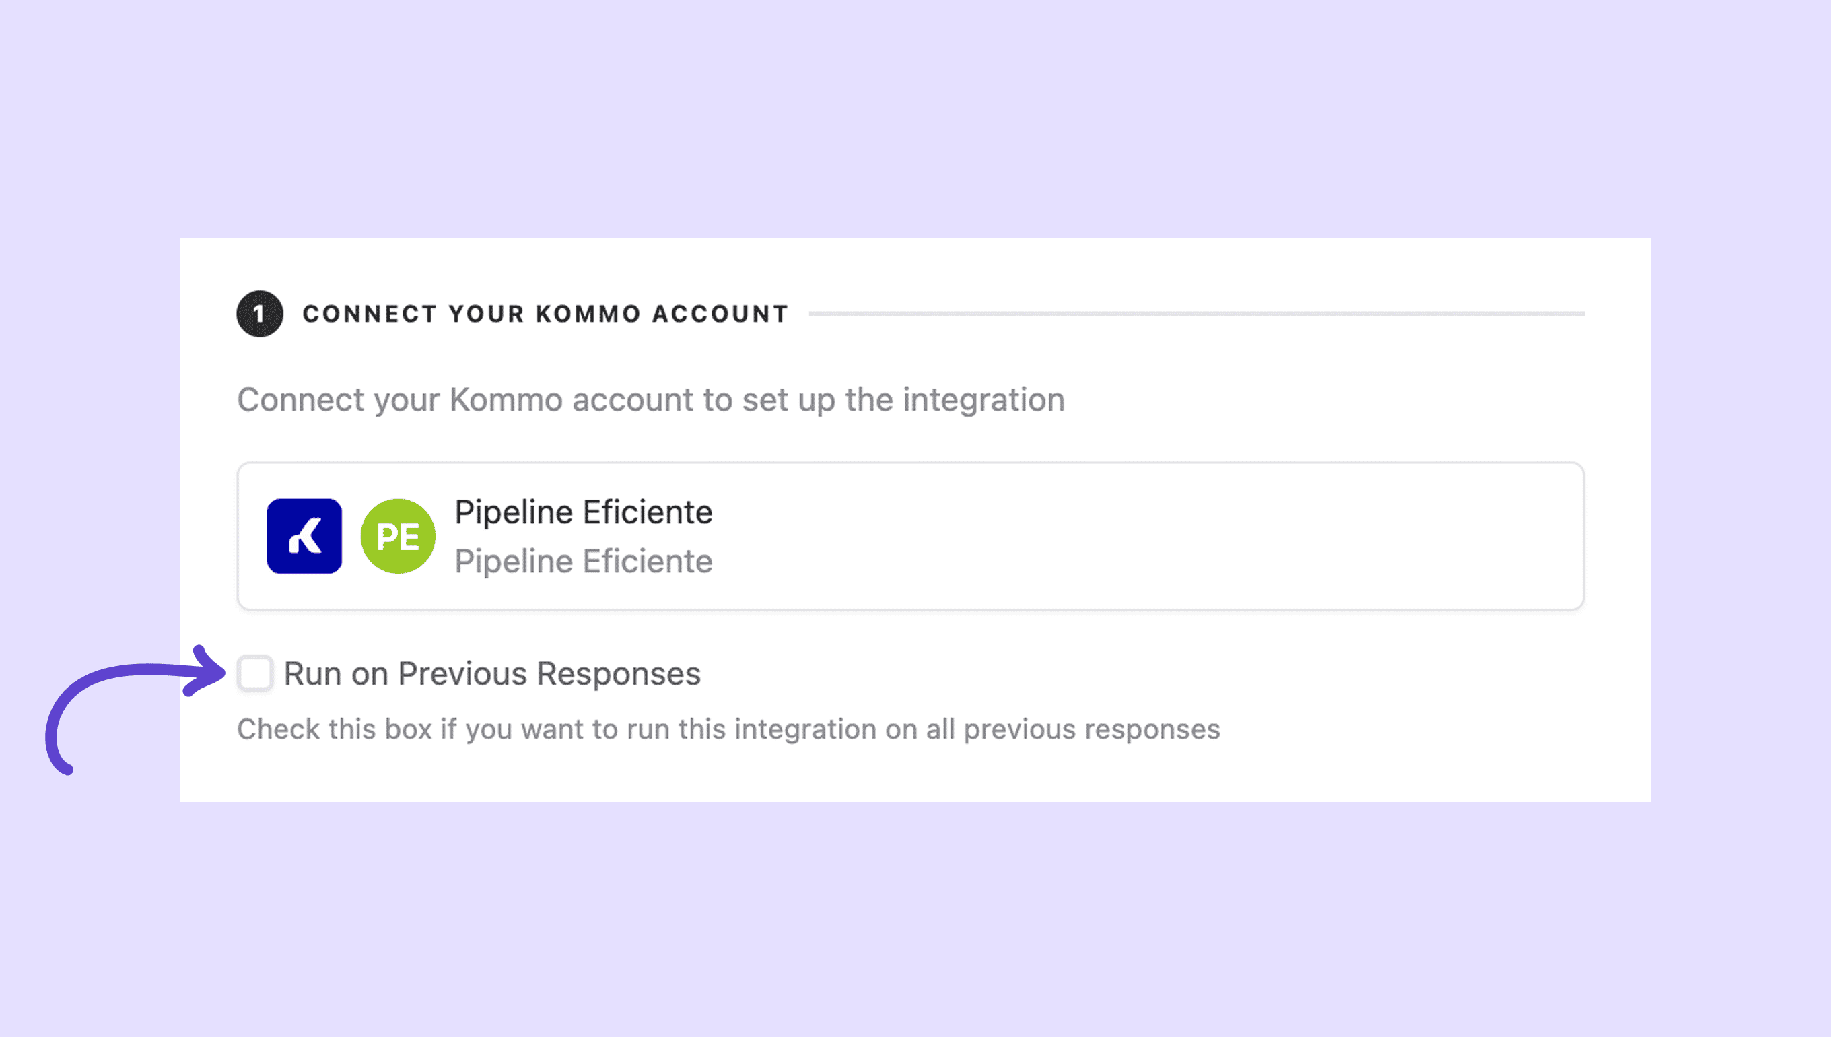Click the green PE avatar circle

tap(397, 535)
